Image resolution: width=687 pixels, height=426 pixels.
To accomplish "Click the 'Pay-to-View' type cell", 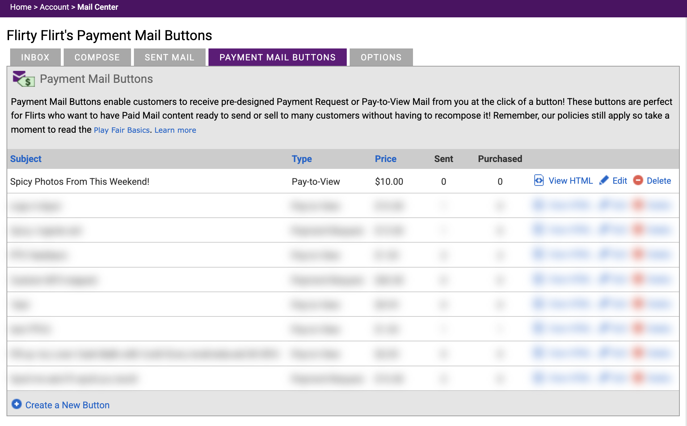I will click(x=316, y=182).
